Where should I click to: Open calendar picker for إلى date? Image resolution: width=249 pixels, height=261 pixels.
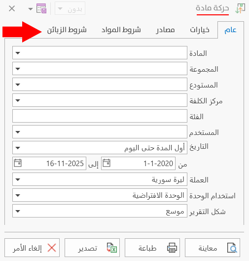18,163
